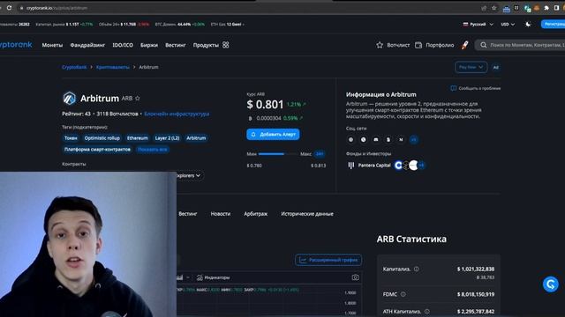Image resolution: width=565 pixels, height=317 pixels.
Task: Click the Вотчлист star icon
Action: pos(380,45)
